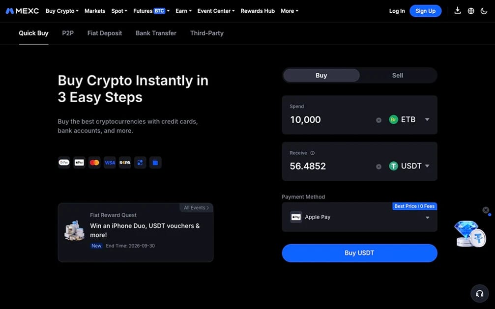Open the USDT crypto dropdown

pyautogui.click(x=409, y=166)
